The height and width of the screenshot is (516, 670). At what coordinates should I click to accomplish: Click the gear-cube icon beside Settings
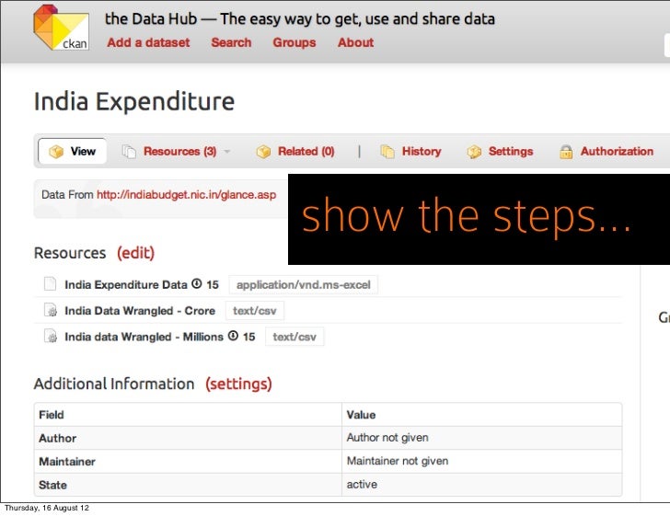[474, 152]
